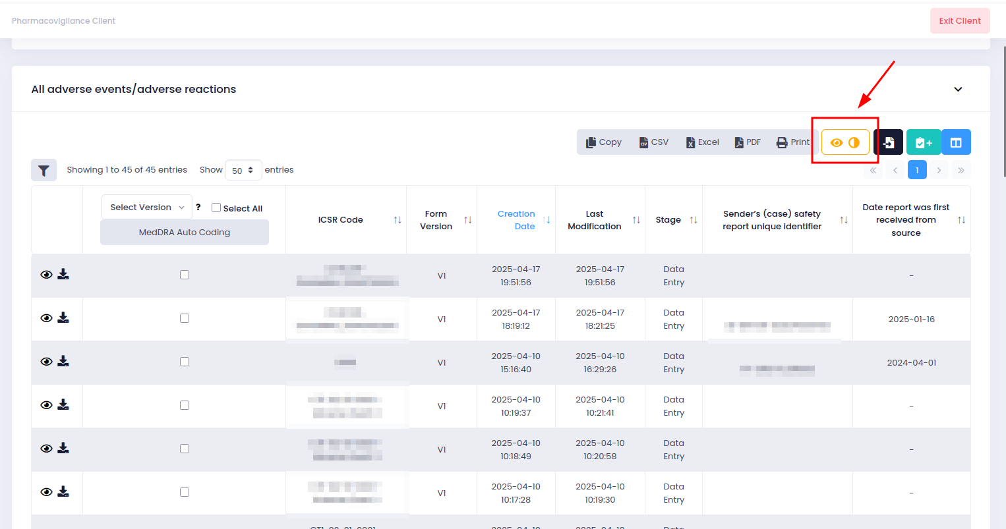Download the first row's ICSR record

tap(63, 275)
